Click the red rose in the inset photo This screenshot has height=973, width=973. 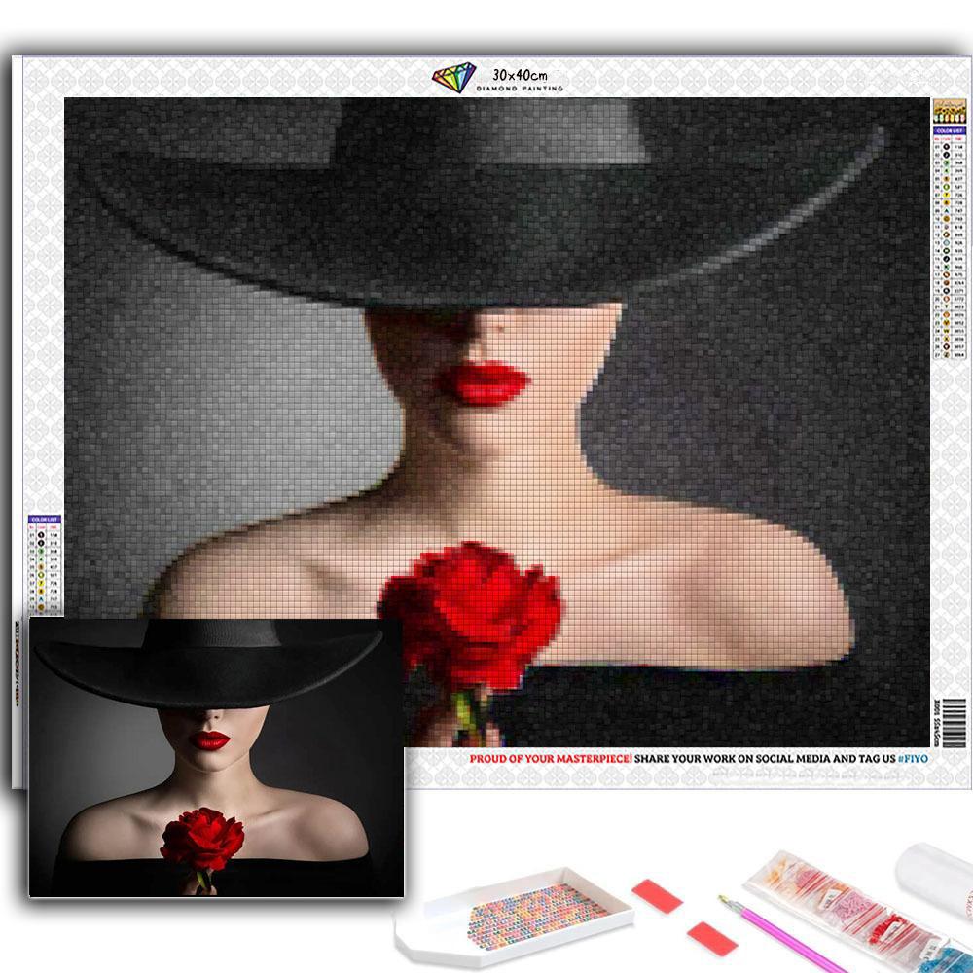[202, 838]
